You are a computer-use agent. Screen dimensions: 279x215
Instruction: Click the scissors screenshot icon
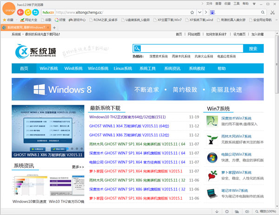[x=272, y=13]
